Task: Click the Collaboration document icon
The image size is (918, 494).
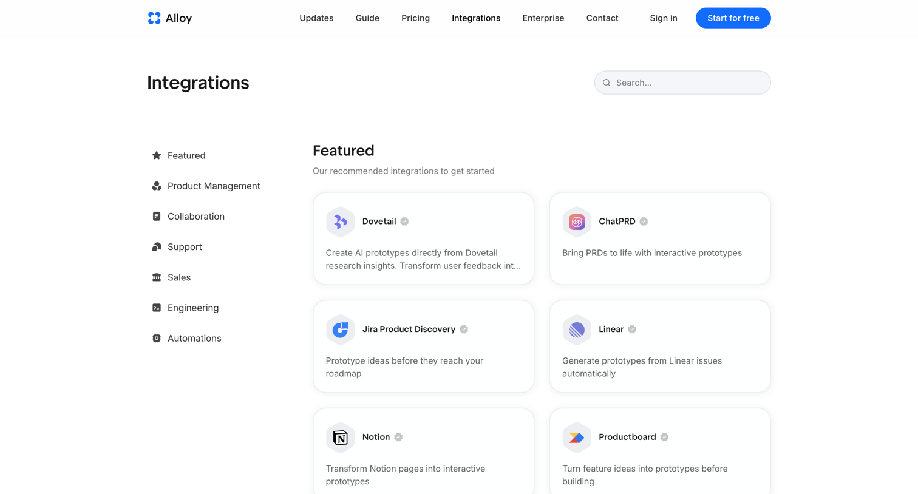Action: point(157,216)
